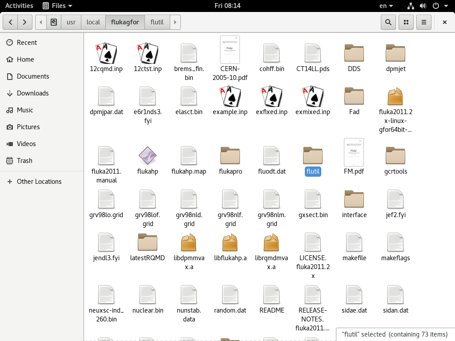Viewport: 455px width, 341px height.
Task: Open Pictures in the sidebar
Action: pyautogui.click(x=42, y=127)
